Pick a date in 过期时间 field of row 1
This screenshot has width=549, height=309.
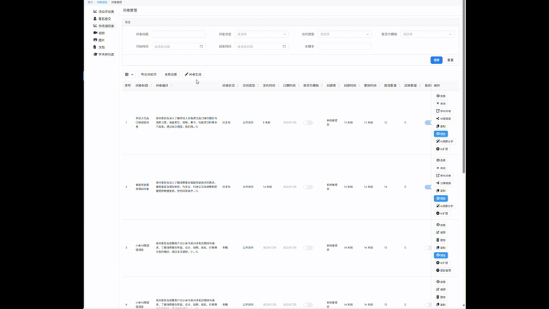(290, 123)
